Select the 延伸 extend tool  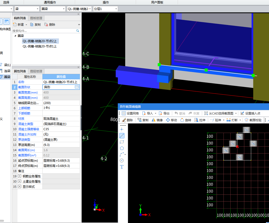click(x=216, y=120)
